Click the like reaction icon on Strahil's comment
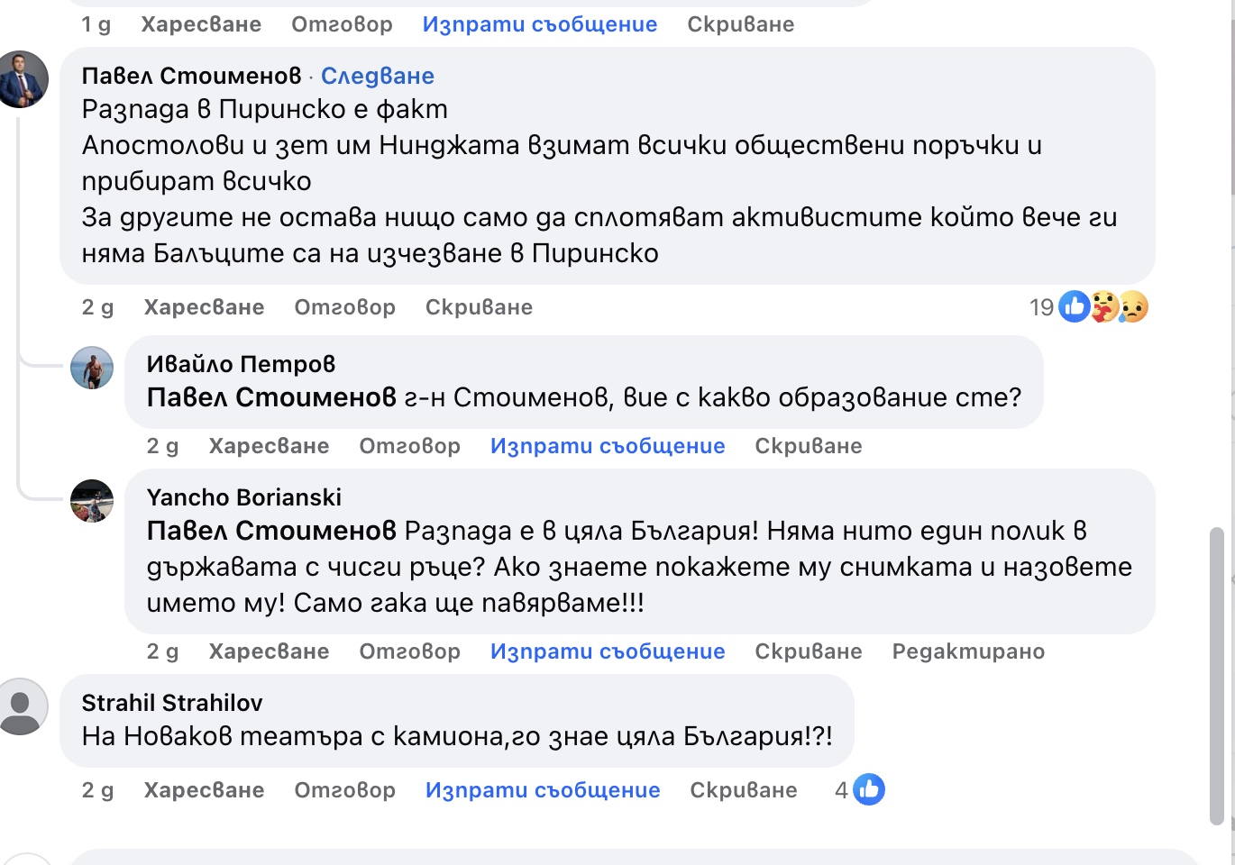1235x865 pixels. (x=869, y=789)
